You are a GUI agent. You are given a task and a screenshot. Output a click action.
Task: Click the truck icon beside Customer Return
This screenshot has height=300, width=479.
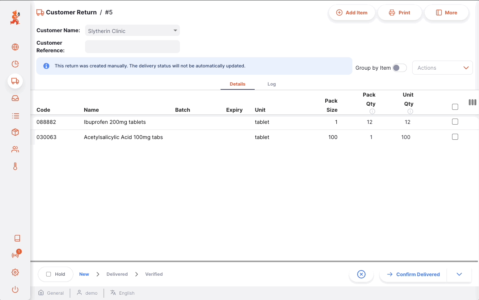40,12
